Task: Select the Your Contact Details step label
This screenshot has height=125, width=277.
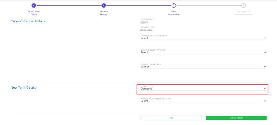Action: [34, 13]
